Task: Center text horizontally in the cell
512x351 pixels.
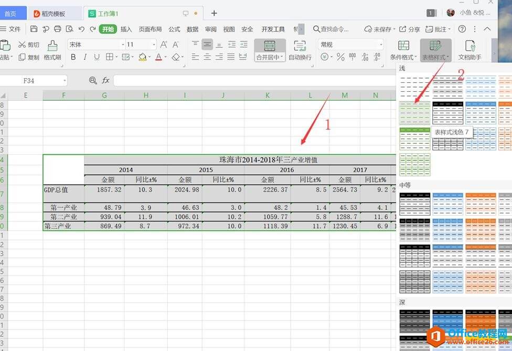Action: pyautogui.click(x=207, y=57)
